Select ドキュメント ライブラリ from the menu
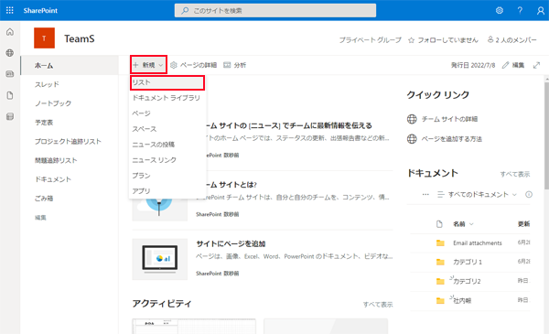 point(167,98)
